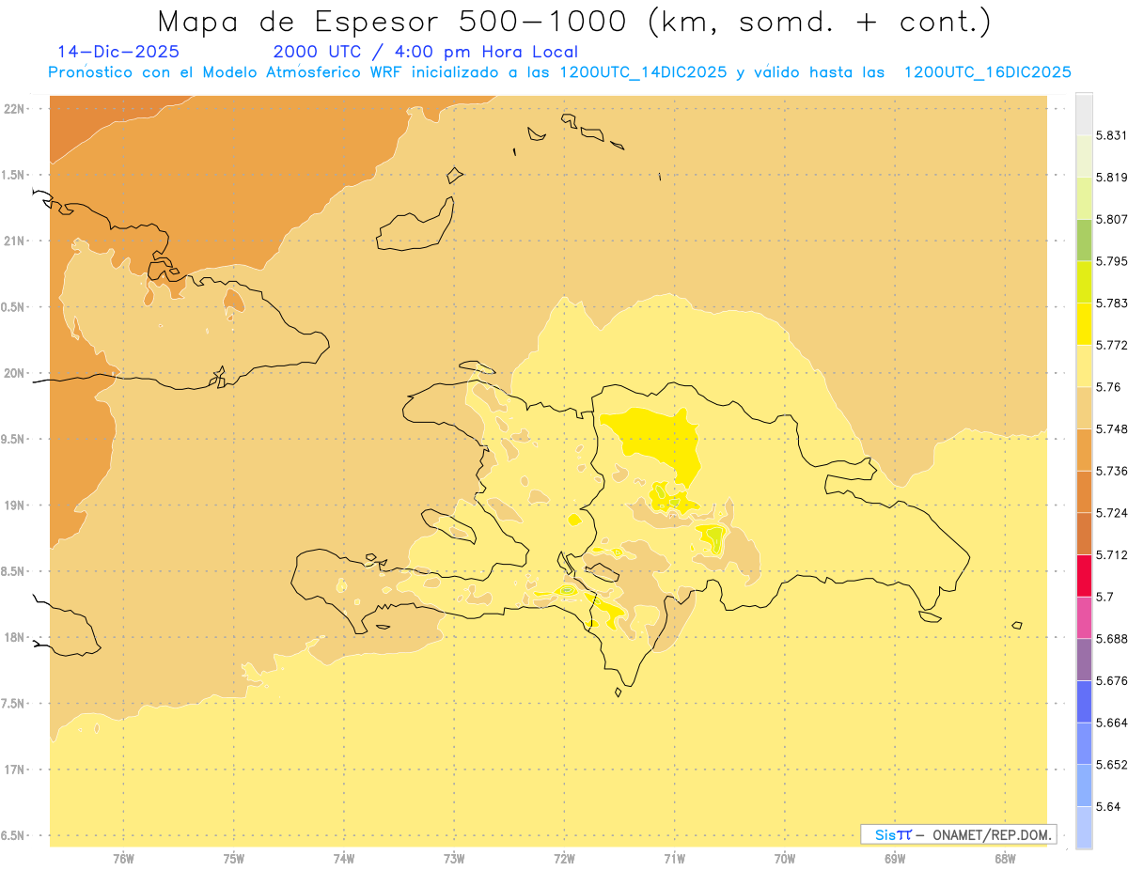Click the lightest blue swatch below 5.64
Screen dimensions: 1128x871
pyautogui.click(x=1084, y=828)
